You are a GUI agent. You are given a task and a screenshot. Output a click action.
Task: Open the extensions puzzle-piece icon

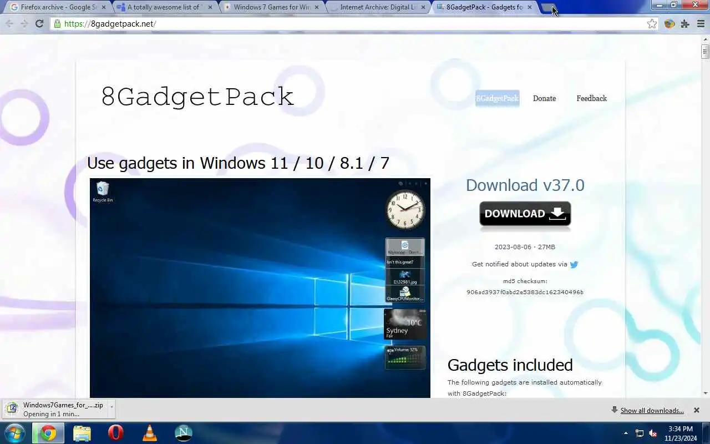tap(685, 24)
